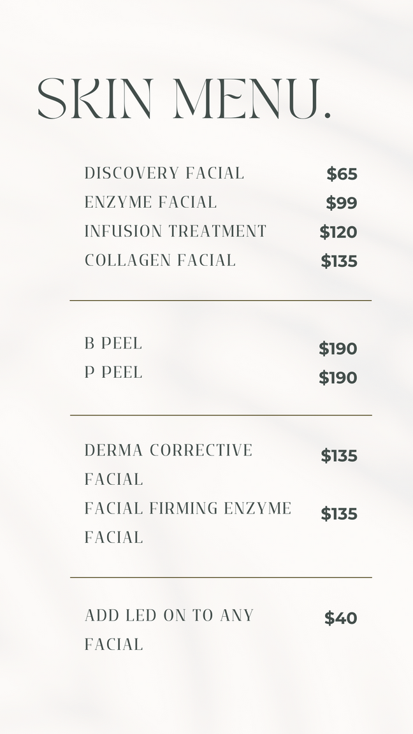The width and height of the screenshot is (413, 734).
Task: Choose the Facial Firming Enzyme Facial
Action: tap(188, 522)
